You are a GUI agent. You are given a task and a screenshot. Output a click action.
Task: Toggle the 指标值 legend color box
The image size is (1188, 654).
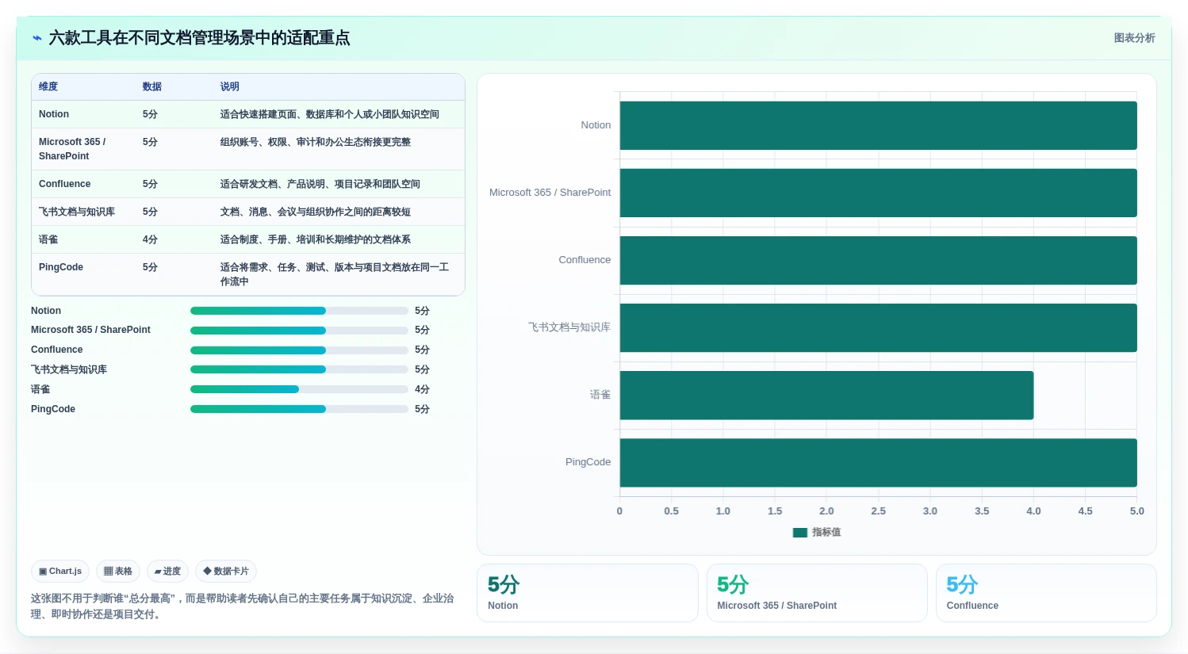[x=799, y=533]
